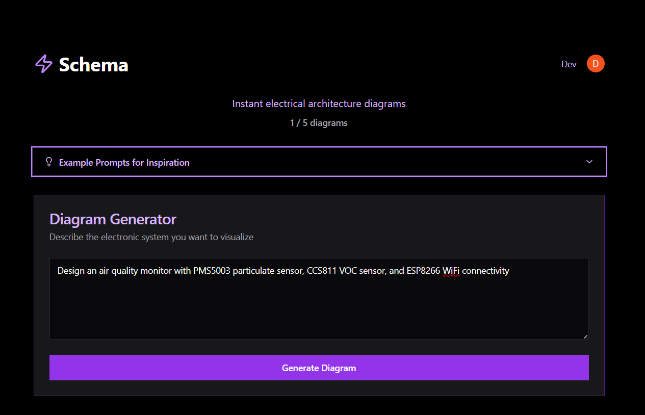The width and height of the screenshot is (645, 415).
Task: Click the lightbulb icon beside Example Prompts
Action: coord(49,162)
